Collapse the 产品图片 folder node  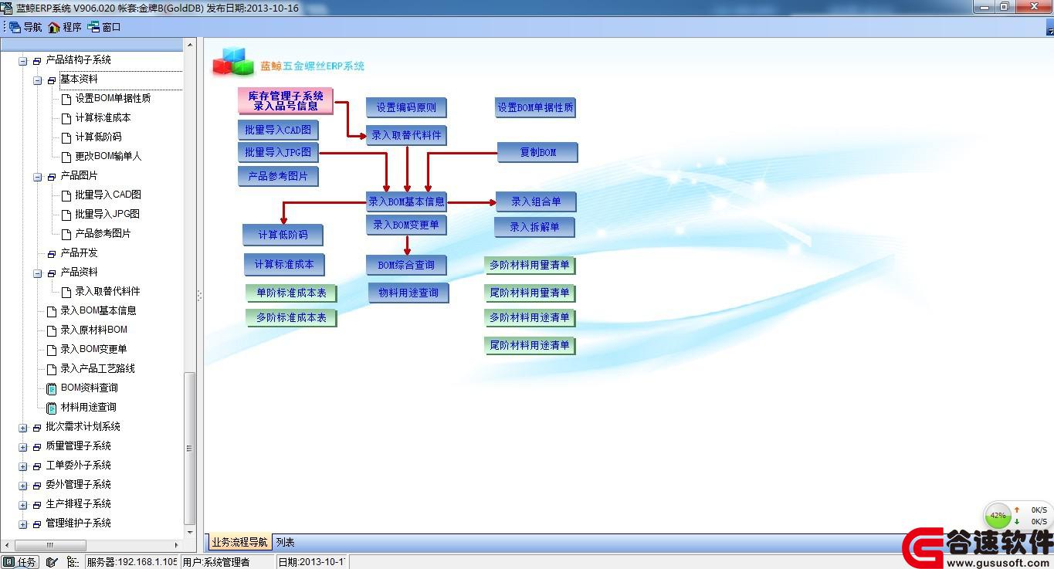(38, 176)
